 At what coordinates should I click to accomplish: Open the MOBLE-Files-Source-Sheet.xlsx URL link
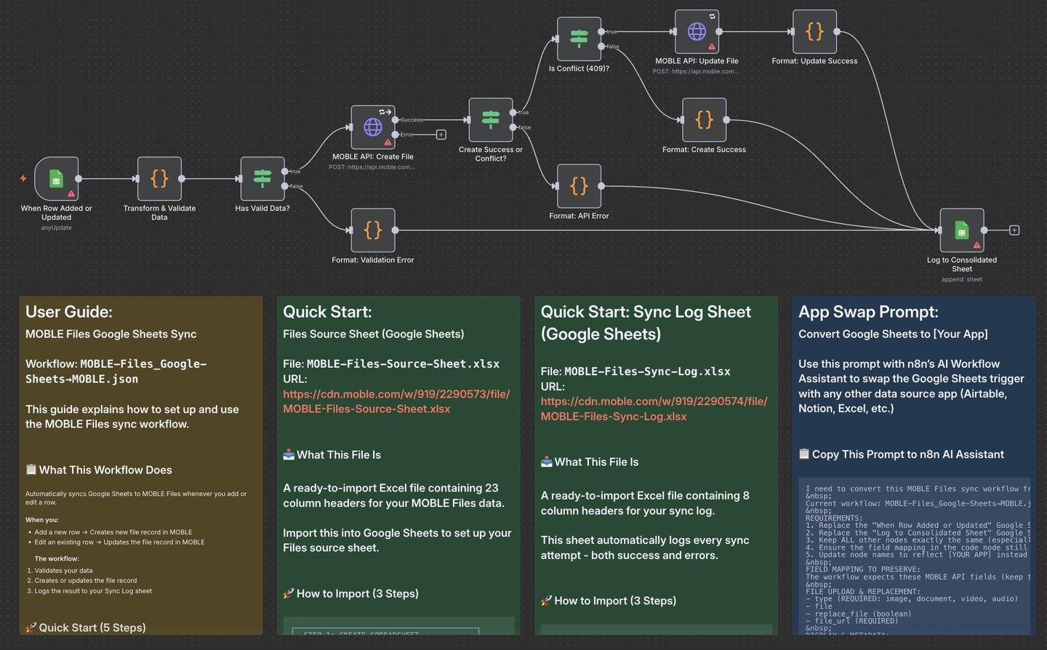click(396, 401)
